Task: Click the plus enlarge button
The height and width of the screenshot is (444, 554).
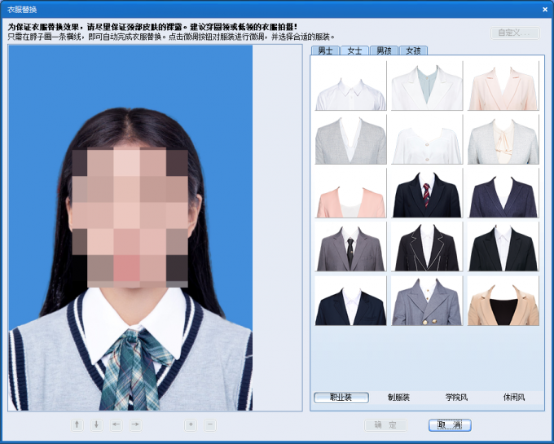Action: [x=191, y=425]
